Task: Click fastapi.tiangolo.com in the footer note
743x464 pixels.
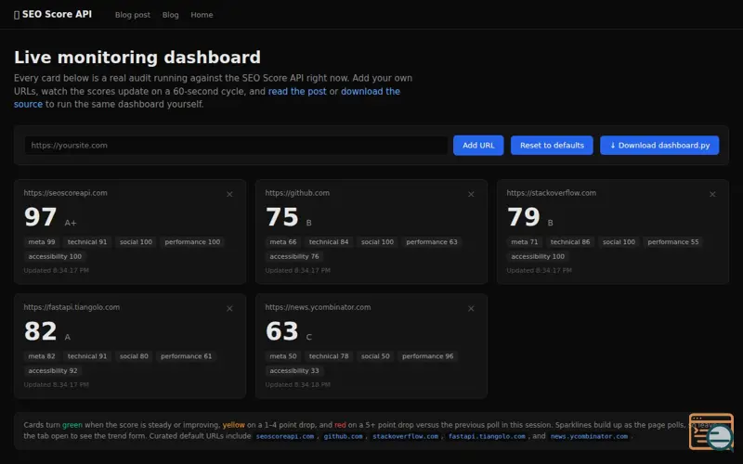Action: (487, 436)
